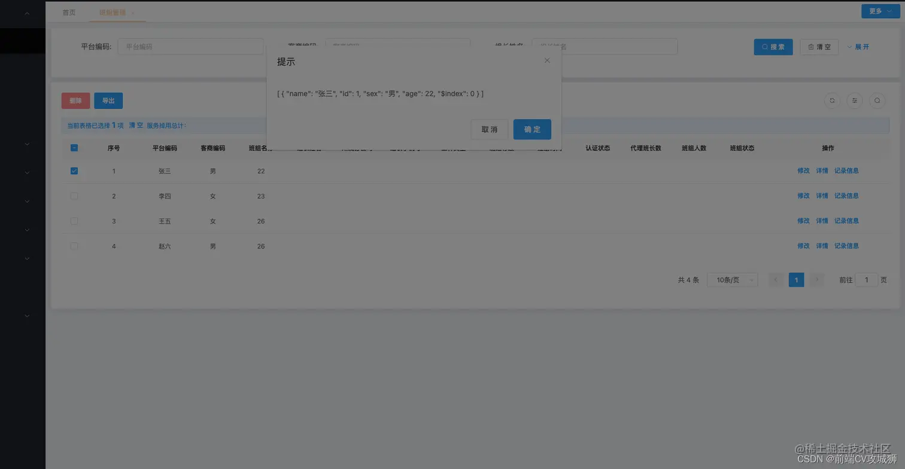Screen dimensions: 905x469
Task: Switch to the 首页 tab
Action: (69, 13)
